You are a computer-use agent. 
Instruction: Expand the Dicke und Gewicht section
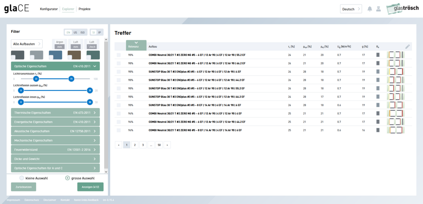pos(55,159)
